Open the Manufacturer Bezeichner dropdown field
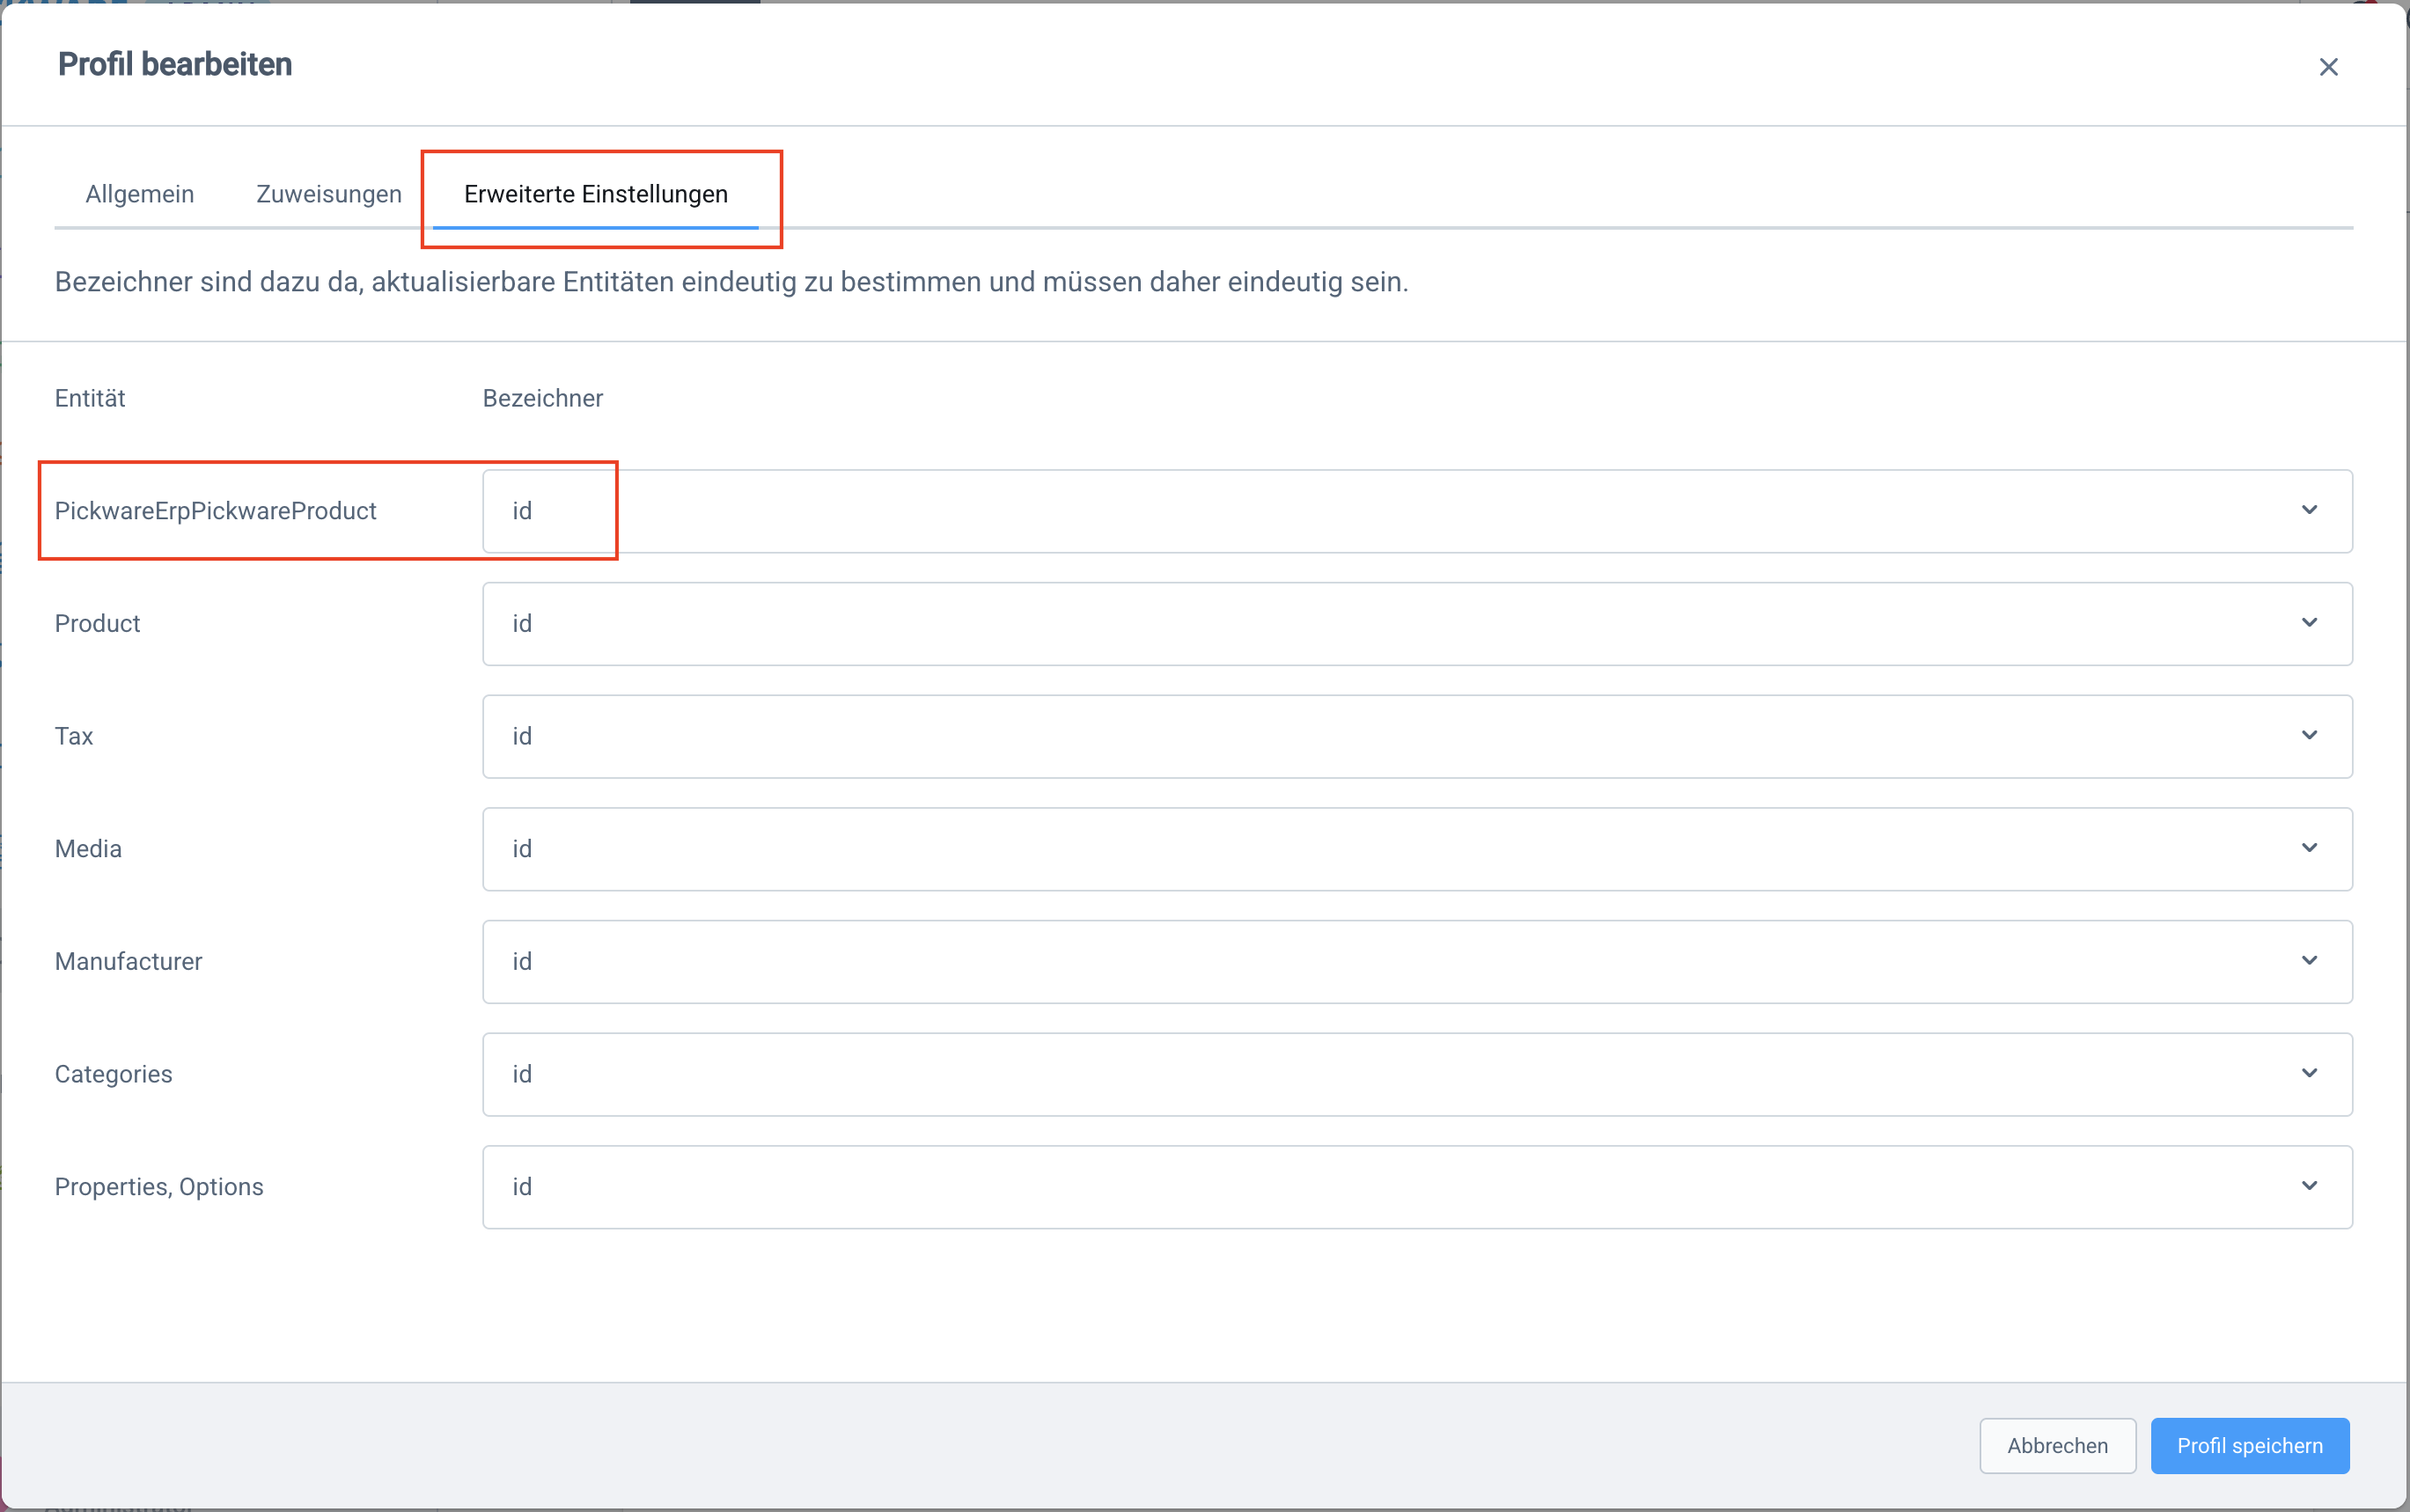The width and height of the screenshot is (2410, 1512). point(1400,962)
